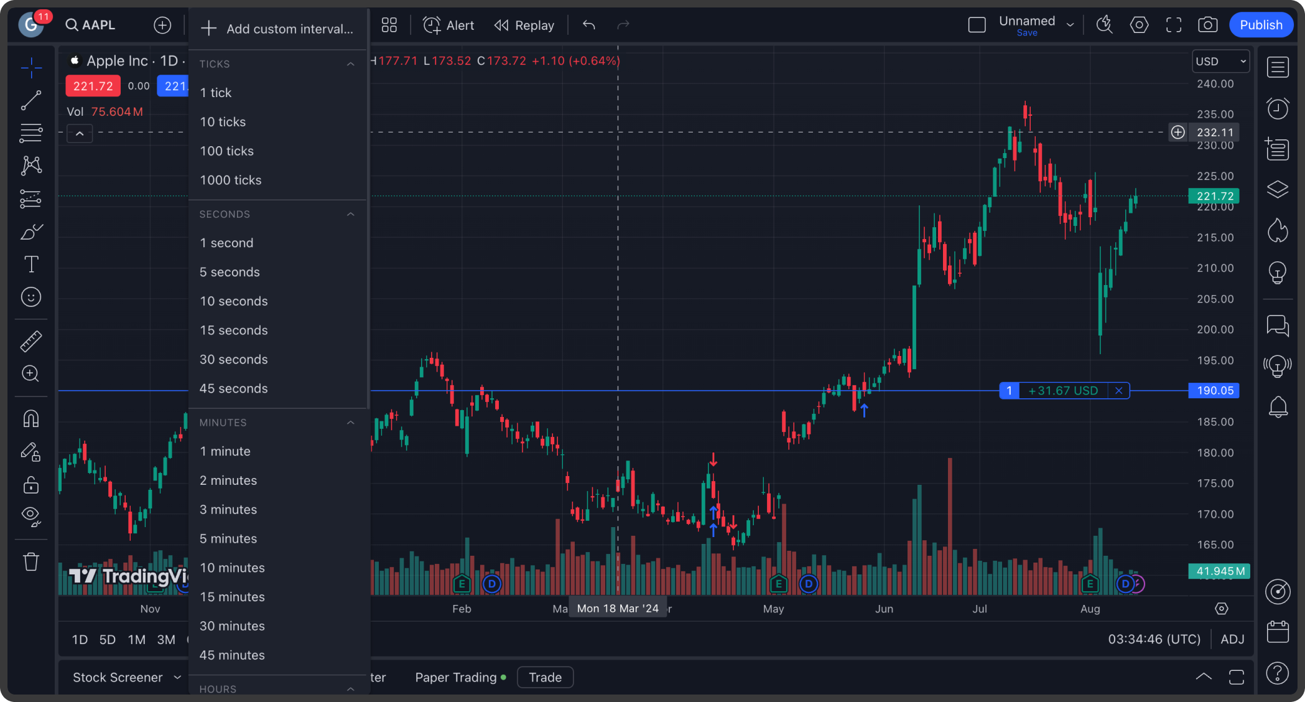Open the chats panel
1305x702 pixels.
[1278, 325]
